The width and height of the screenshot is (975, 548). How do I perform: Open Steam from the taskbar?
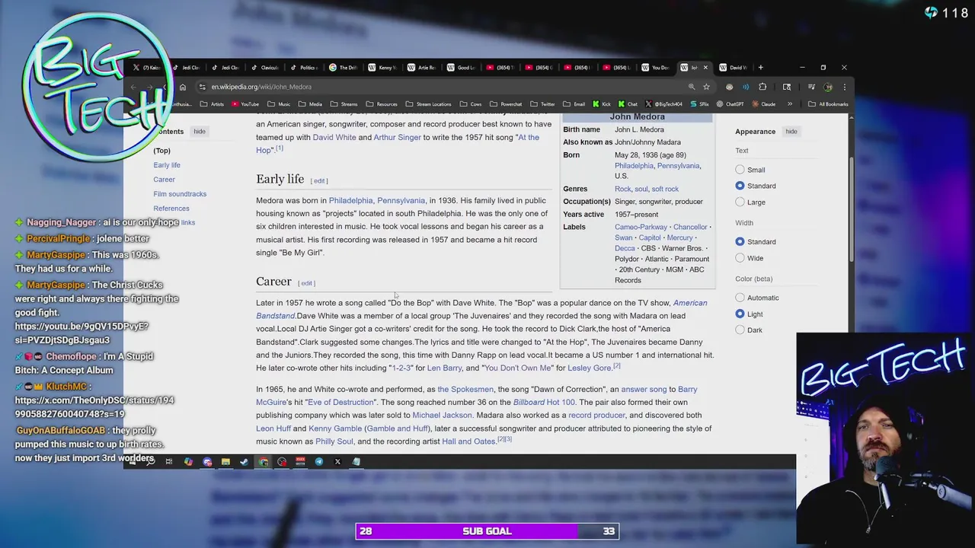pos(245,461)
